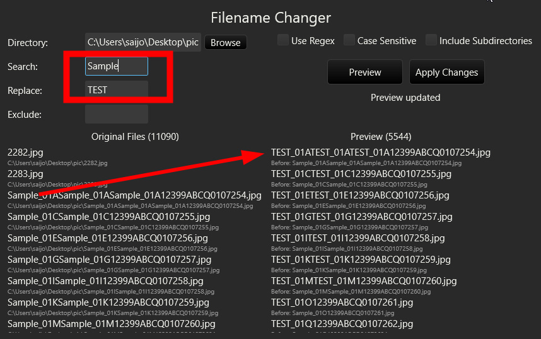Select preview item TEST_01ATEST_01ATEST_01A12399ABCQ0107254.jpg
The image size is (541, 339).
[x=380, y=152]
